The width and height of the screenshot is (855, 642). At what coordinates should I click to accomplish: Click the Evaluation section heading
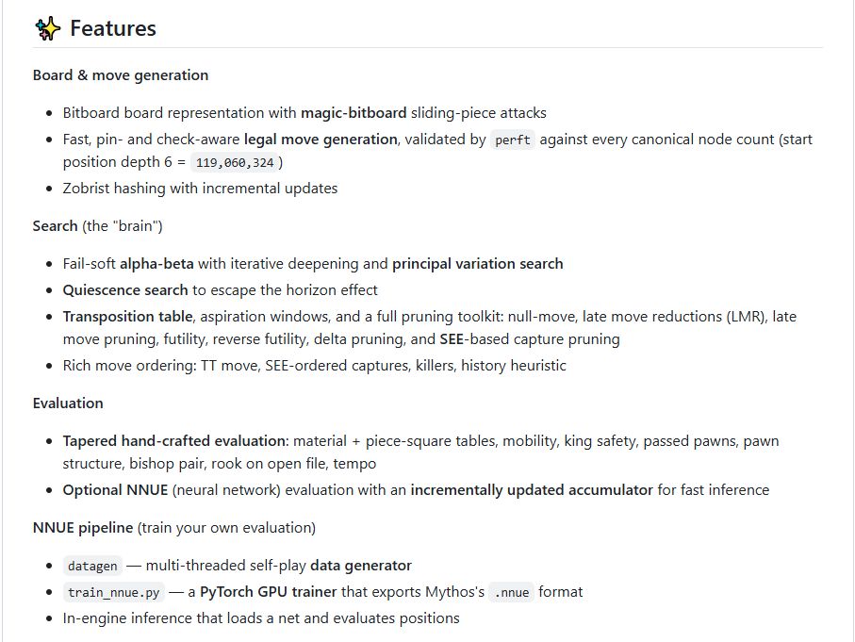coord(68,403)
